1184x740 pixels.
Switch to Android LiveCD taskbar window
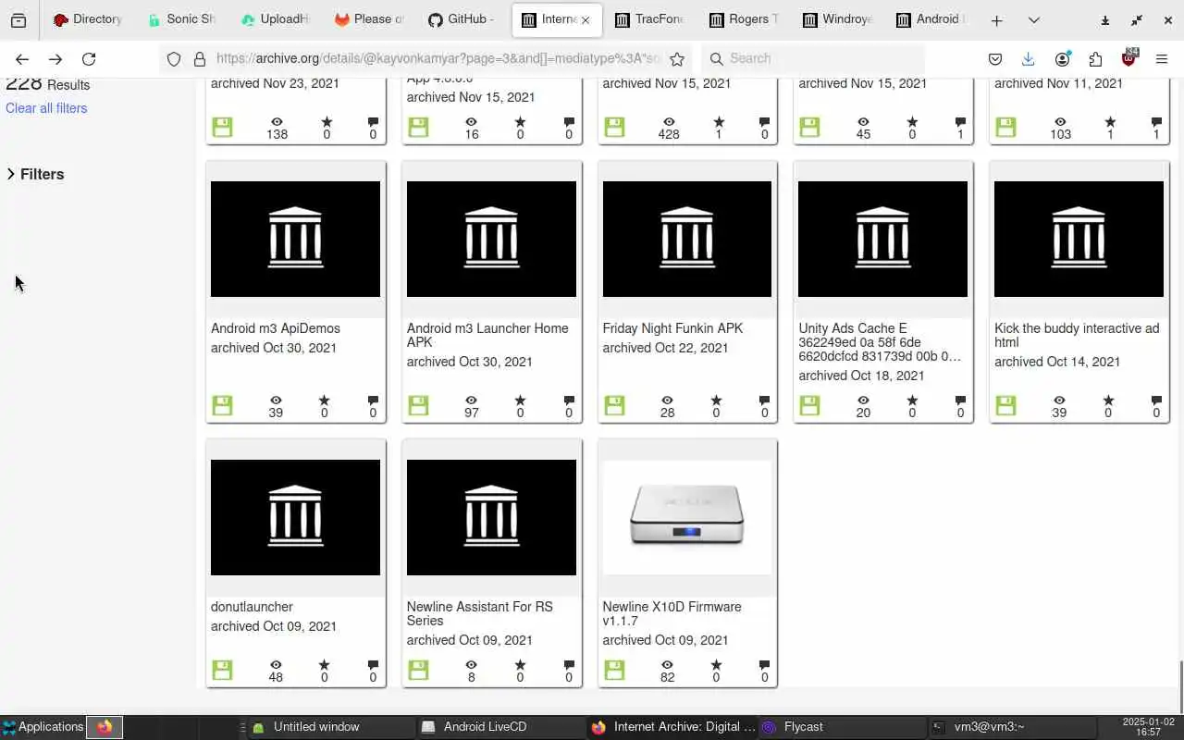(x=499, y=727)
